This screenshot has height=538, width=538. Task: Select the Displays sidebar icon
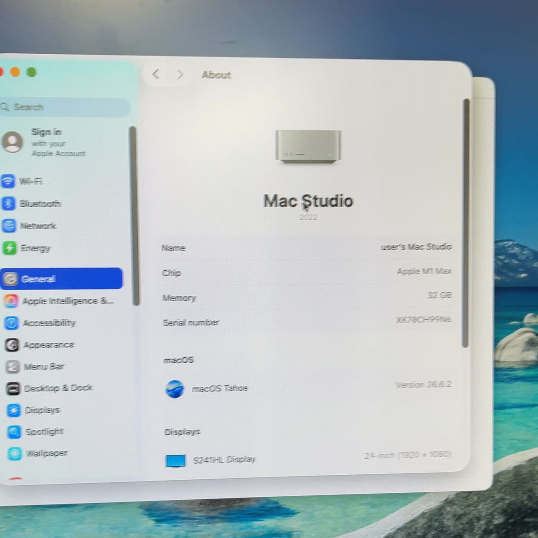(x=13, y=410)
